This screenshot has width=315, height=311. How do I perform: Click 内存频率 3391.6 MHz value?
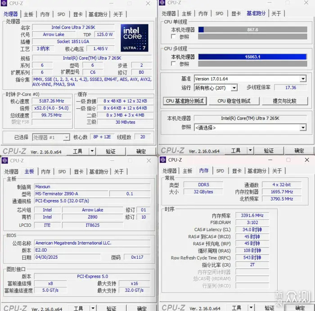coord(252,216)
